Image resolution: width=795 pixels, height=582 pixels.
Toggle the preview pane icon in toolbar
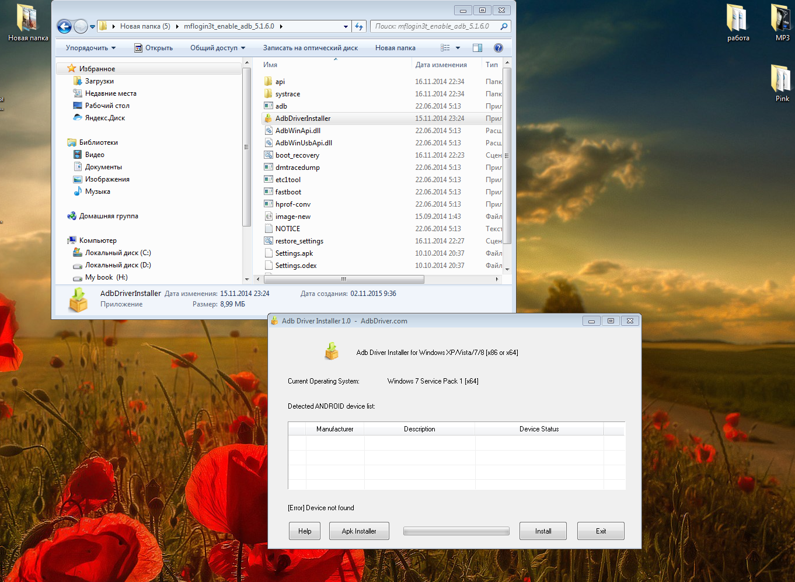point(477,48)
